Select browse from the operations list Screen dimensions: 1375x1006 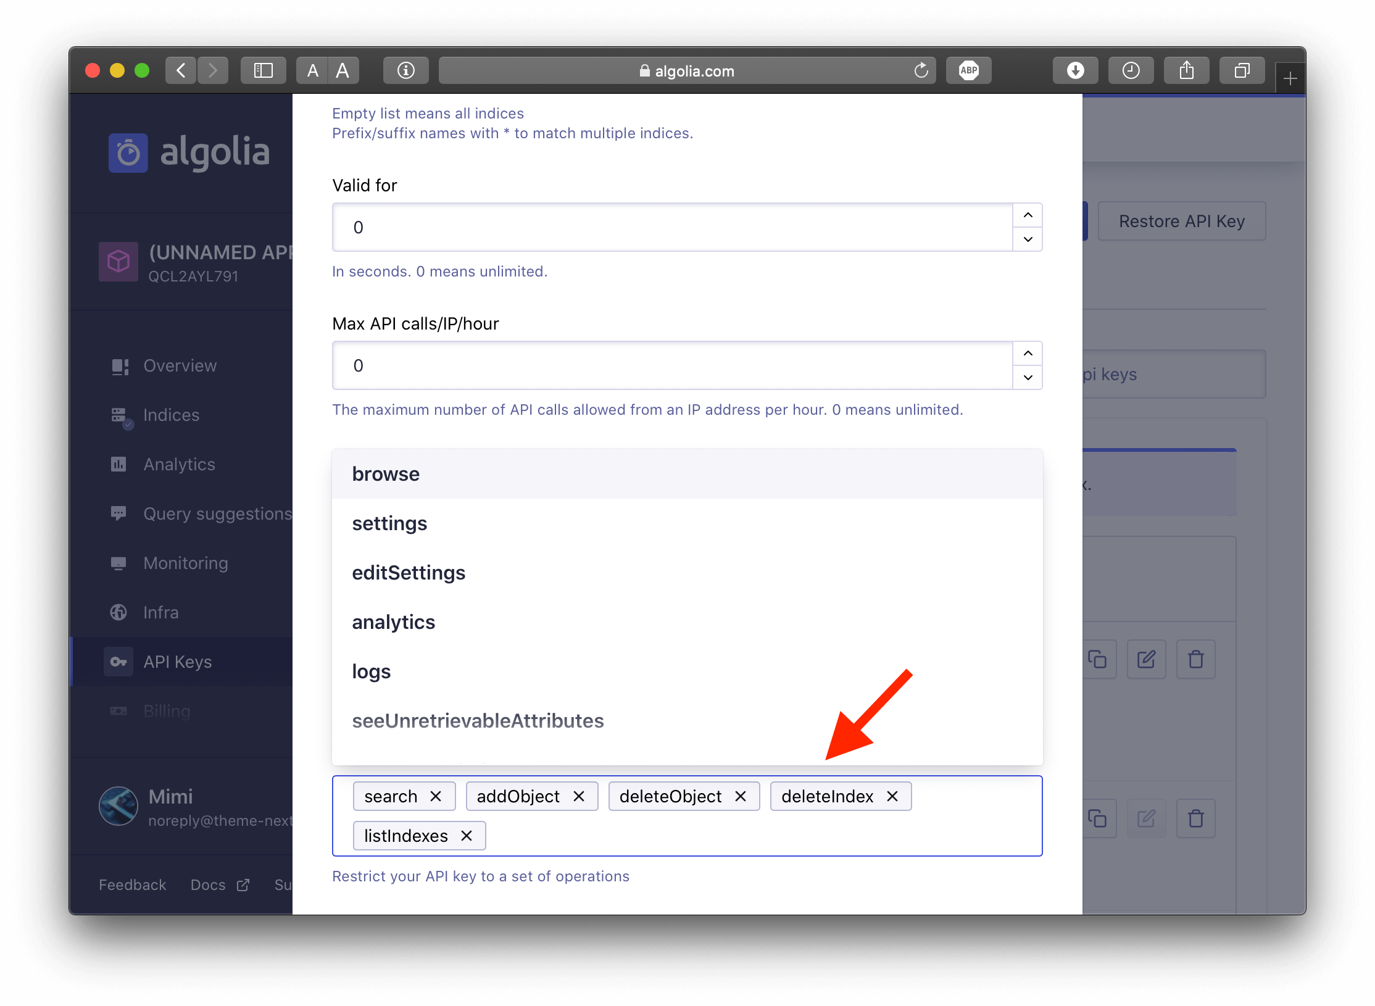coord(385,473)
